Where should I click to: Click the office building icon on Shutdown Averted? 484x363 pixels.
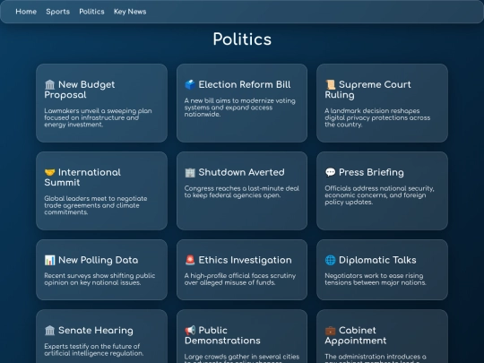(x=190, y=172)
